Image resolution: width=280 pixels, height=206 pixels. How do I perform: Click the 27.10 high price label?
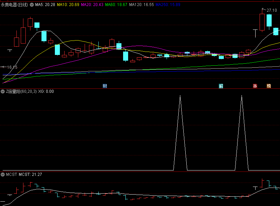(x=272, y=10)
